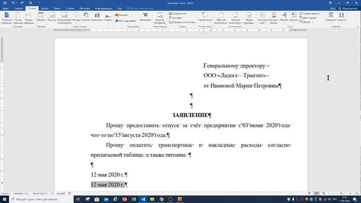Open the Википедия (Wikipedia) add-in
Screen dimensions: 361x203
pyautogui.click(x=146, y=17)
